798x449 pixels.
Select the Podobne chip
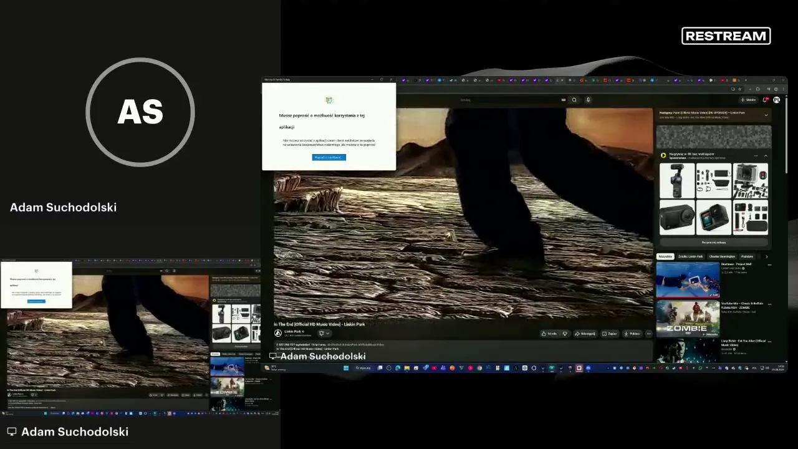click(747, 256)
